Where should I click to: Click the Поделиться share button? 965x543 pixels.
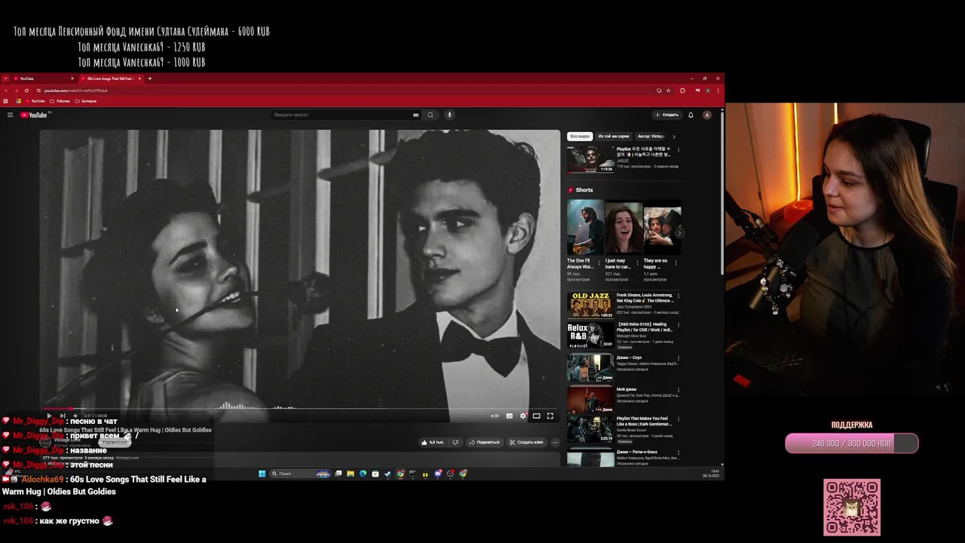[x=485, y=442]
